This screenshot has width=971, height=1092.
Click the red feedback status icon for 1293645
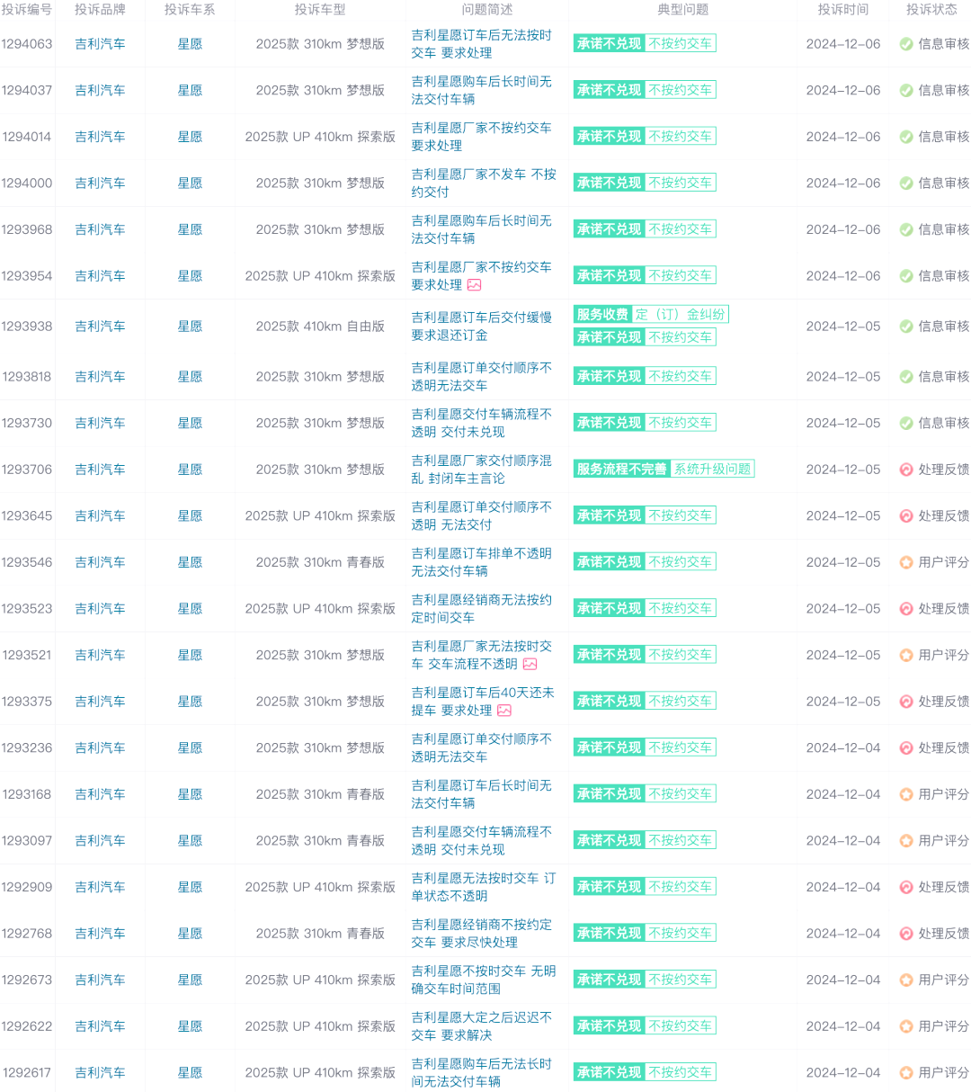click(x=906, y=516)
